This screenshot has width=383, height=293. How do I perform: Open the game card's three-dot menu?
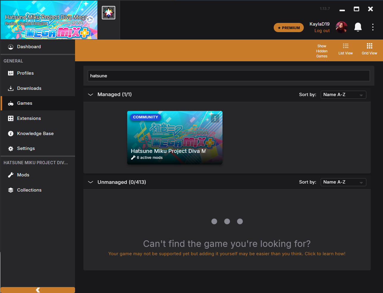215,118
